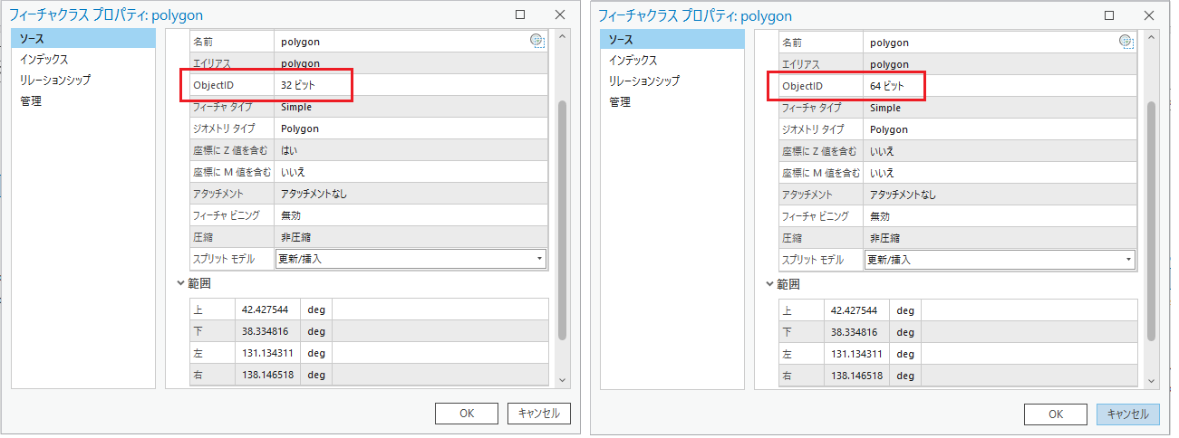Click OK in left dialog
1179x438 pixels.
(x=467, y=414)
